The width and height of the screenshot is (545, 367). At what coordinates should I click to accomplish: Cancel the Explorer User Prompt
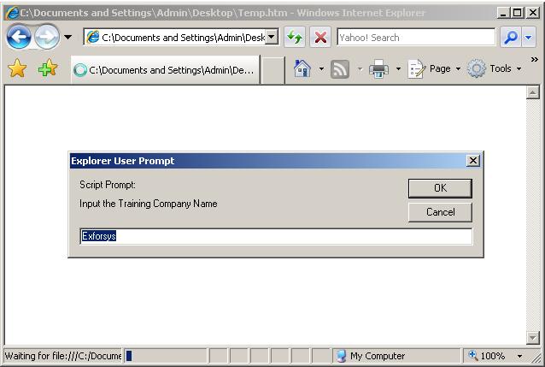click(x=440, y=212)
